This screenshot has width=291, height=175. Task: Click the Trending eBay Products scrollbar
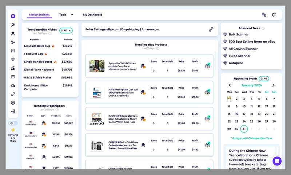(215, 61)
